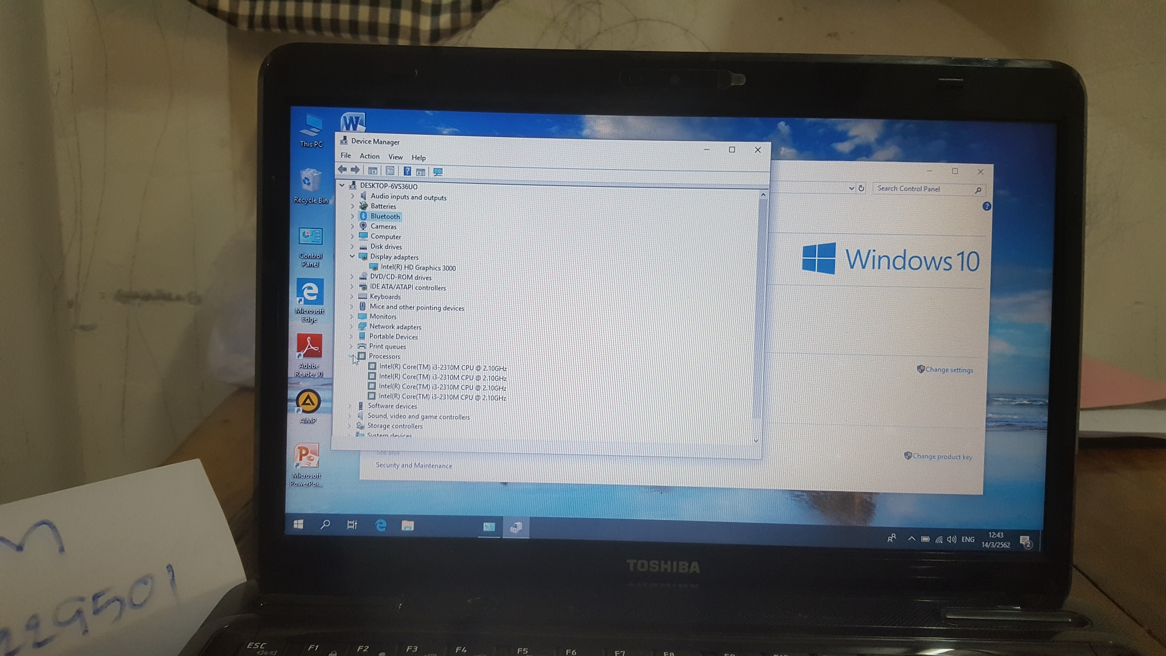Switch to Control Panel taskbar button
The width and height of the screenshot is (1166, 656).
(x=489, y=527)
